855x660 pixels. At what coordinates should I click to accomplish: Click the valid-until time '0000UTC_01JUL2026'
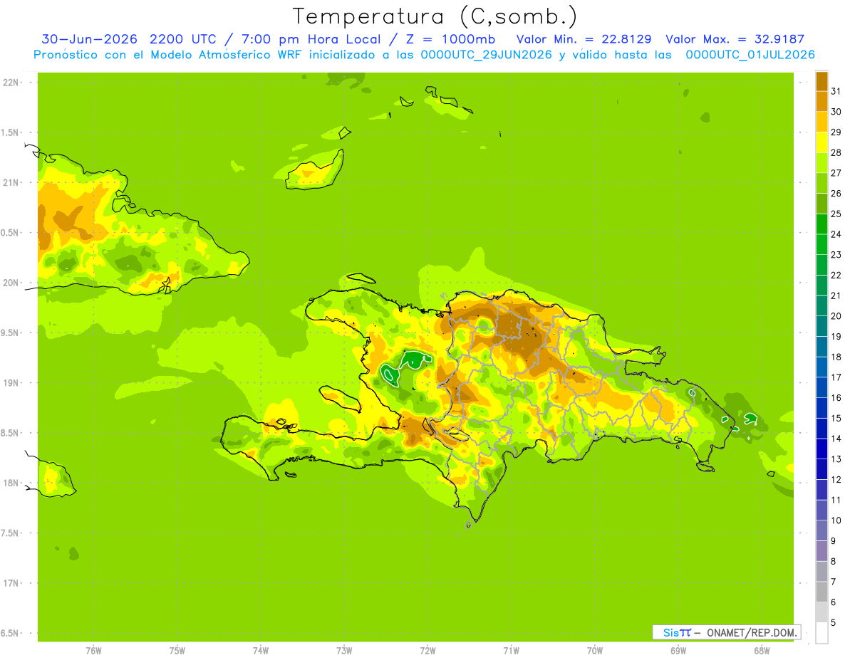pyautogui.click(x=750, y=54)
